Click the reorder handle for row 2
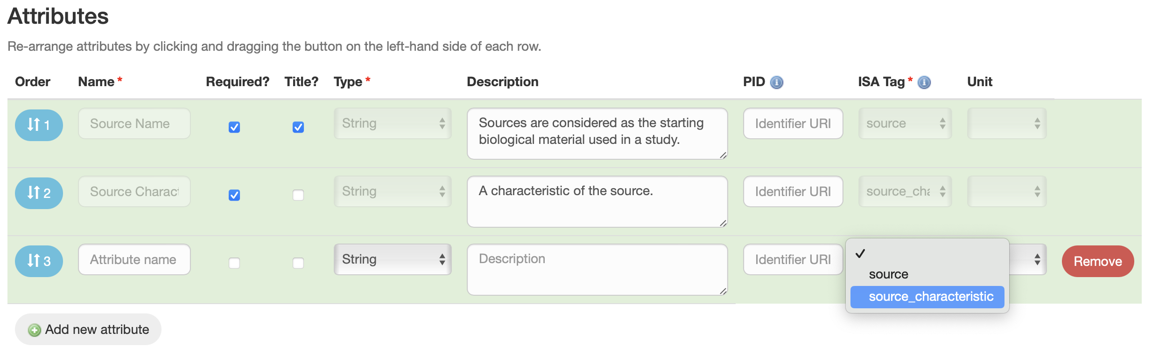The image size is (1152, 353). point(38,193)
